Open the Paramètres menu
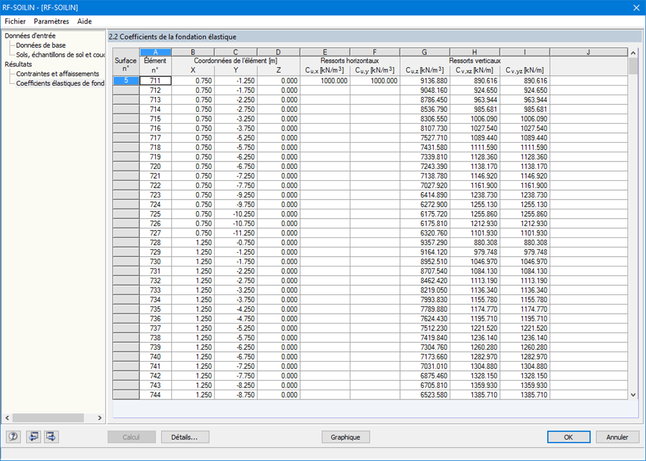Screen dimensions: 646x461 coord(50,21)
